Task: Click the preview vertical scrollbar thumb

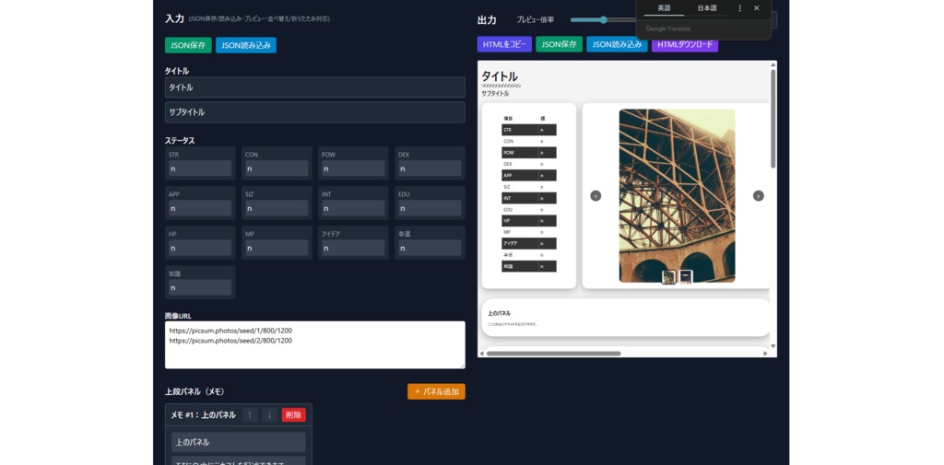Action: click(773, 119)
